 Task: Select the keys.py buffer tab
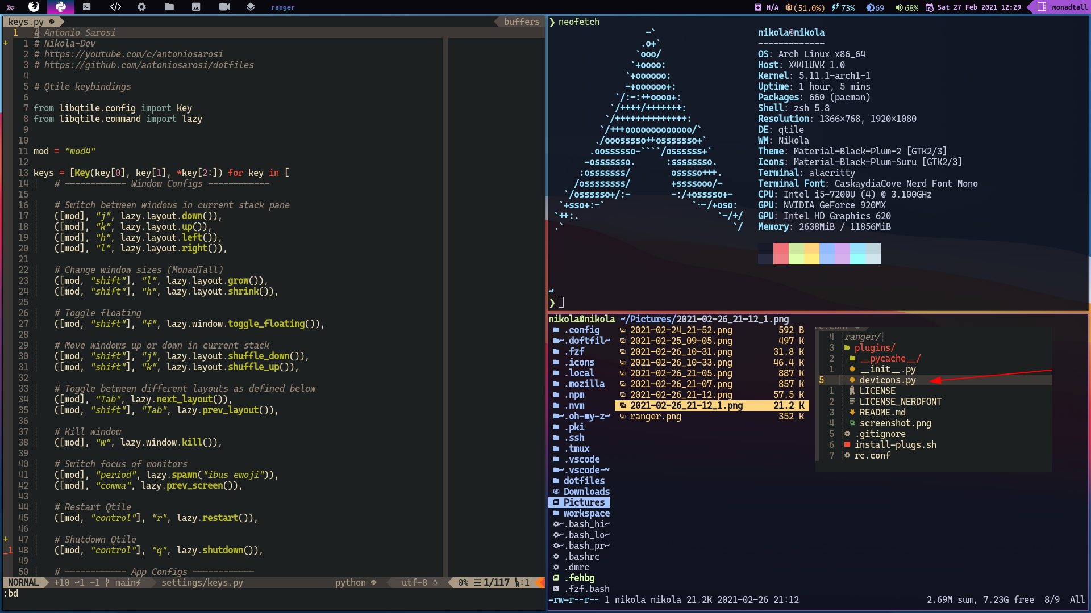tap(26, 22)
